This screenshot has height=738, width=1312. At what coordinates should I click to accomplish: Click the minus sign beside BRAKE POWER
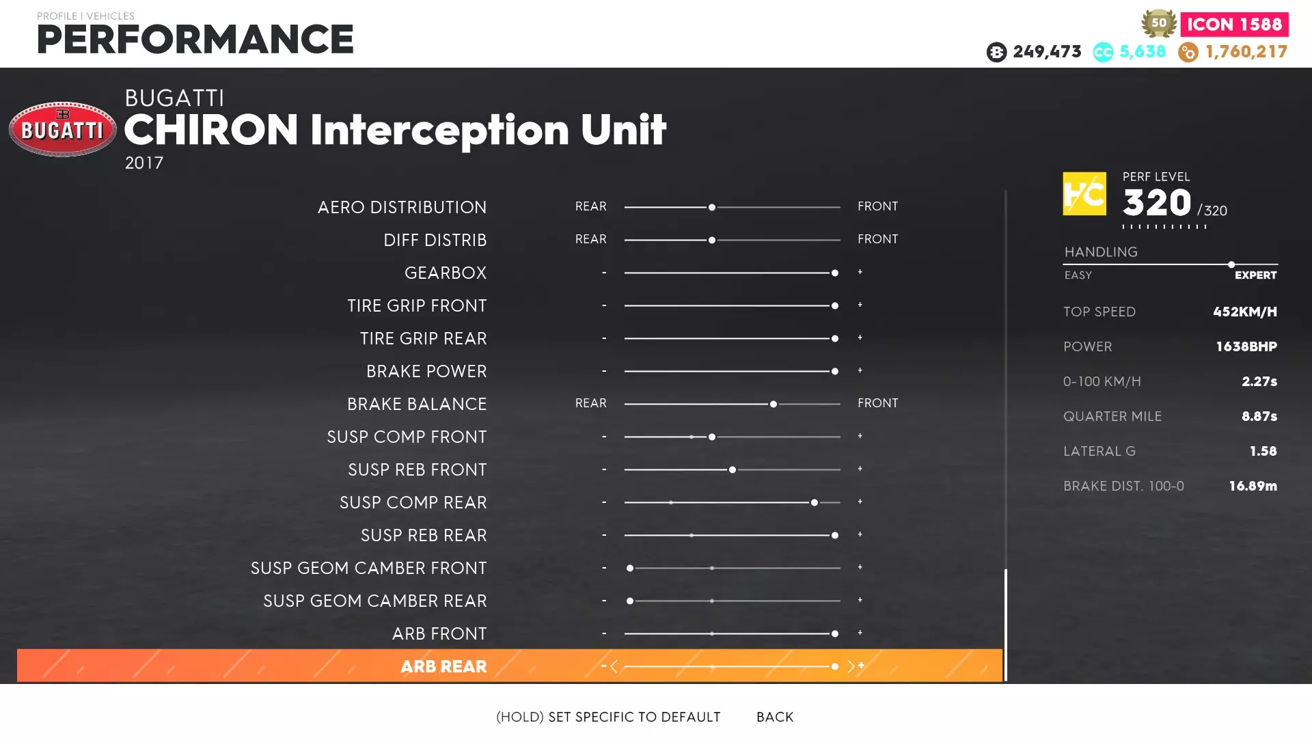[x=604, y=371]
